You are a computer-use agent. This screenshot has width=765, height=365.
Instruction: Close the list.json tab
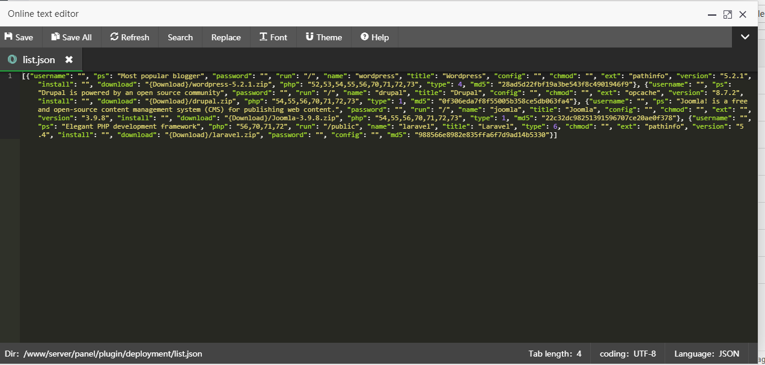coord(69,60)
